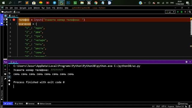
Task: Run uz with the toolbar play button
Action: [x=178, y=12]
